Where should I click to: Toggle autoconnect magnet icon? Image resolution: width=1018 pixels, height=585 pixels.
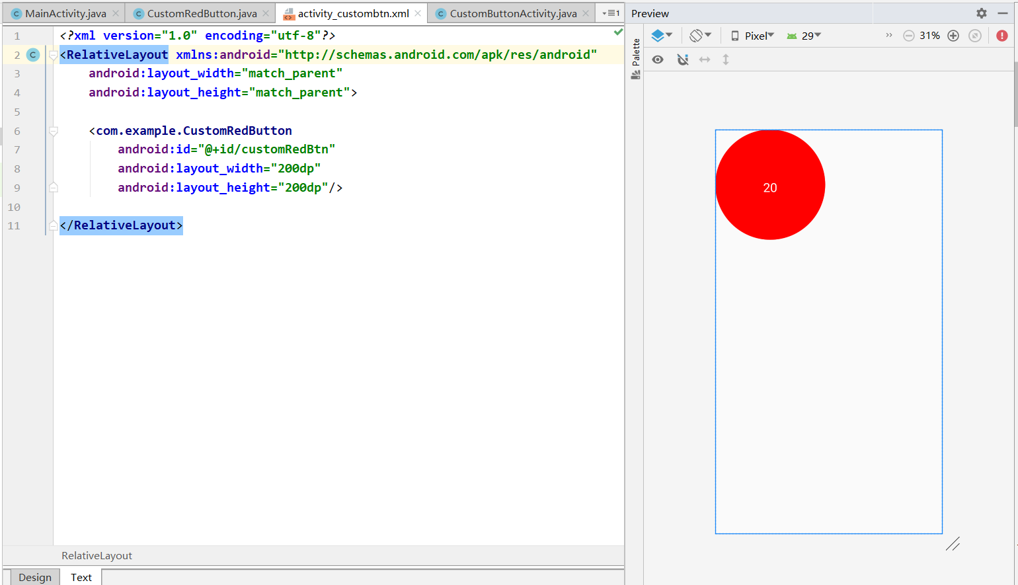[683, 59]
